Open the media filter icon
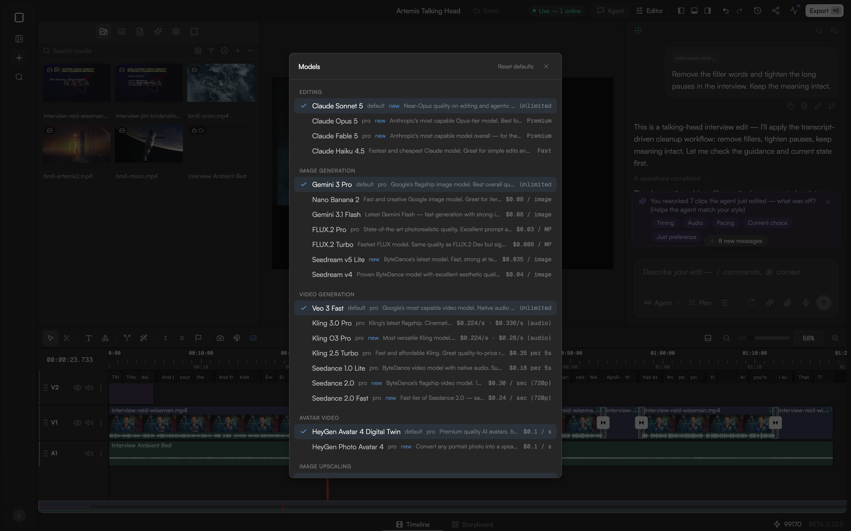 (211, 51)
